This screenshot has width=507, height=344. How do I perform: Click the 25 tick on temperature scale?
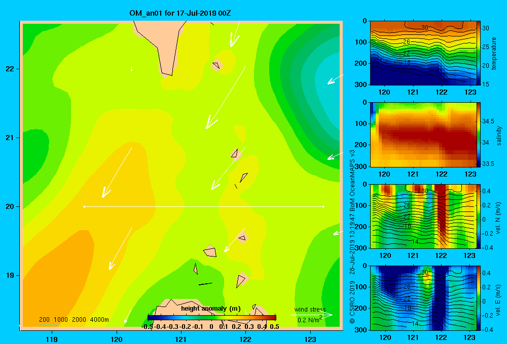coord(486,47)
